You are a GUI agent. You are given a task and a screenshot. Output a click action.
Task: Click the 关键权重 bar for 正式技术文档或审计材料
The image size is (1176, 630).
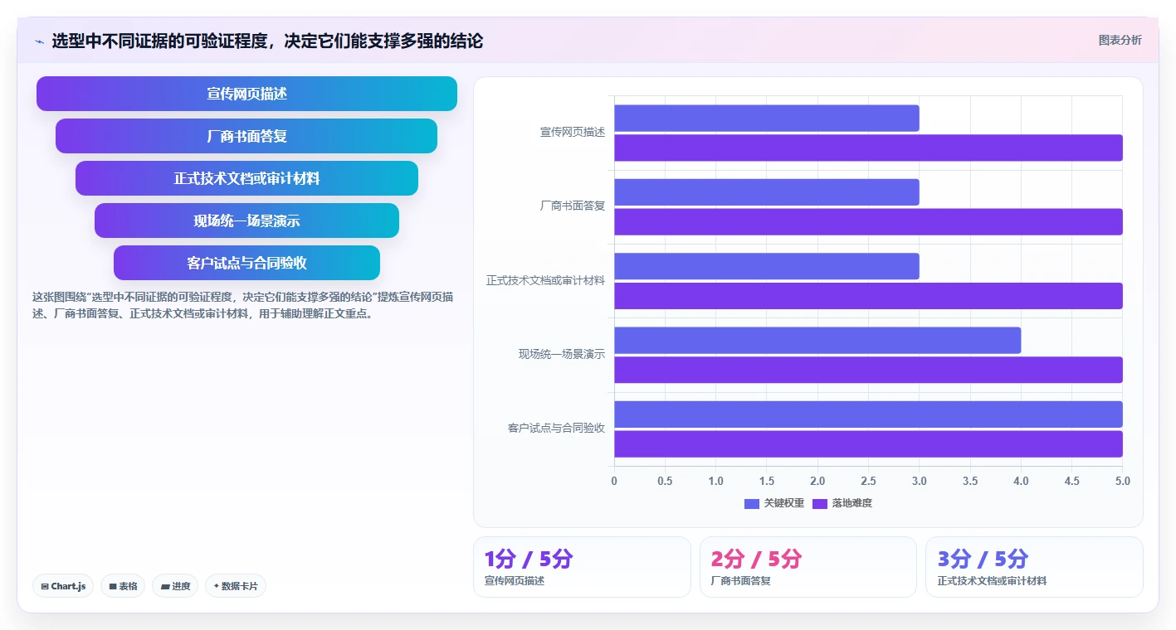pyautogui.click(x=766, y=266)
